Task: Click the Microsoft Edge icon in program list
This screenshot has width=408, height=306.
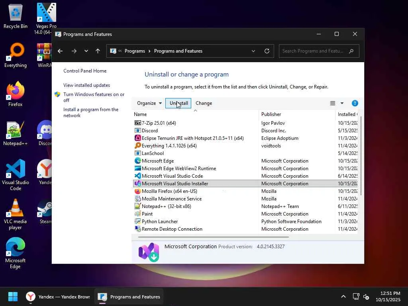Action: (x=137, y=161)
